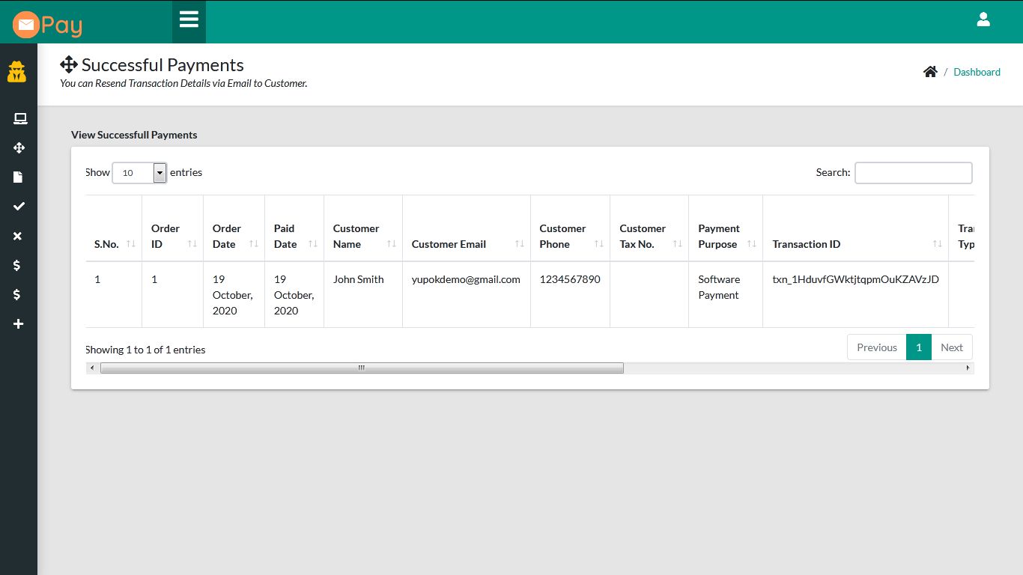The image size is (1023, 575).
Task: Click the right arrow of the horizontal scrollbar
Action: tap(968, 368)
